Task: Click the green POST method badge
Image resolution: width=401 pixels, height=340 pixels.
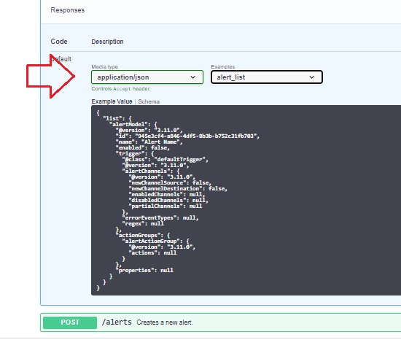Action: (x=70, y=322)
